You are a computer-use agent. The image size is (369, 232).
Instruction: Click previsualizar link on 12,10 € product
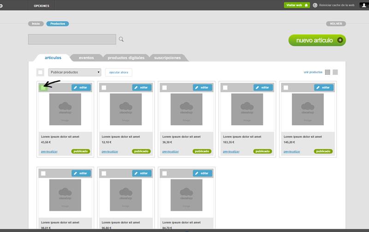click(x=110, y=151)
